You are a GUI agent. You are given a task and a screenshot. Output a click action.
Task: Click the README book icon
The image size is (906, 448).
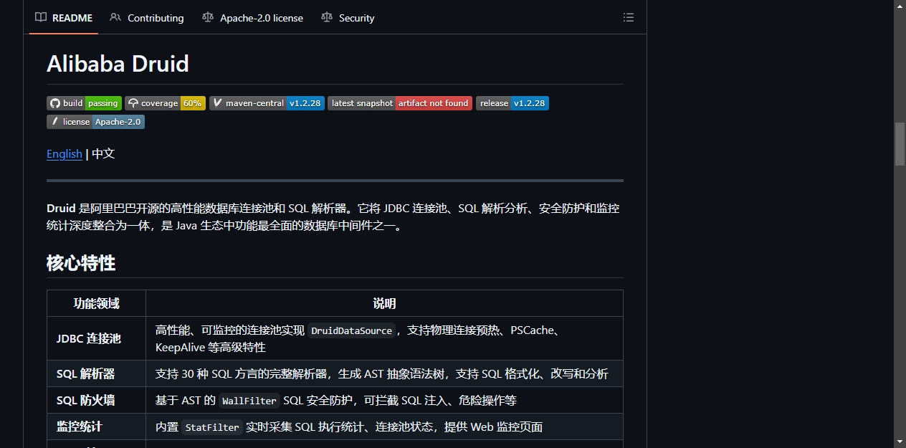pyautogui.click(x=41, y=17)
